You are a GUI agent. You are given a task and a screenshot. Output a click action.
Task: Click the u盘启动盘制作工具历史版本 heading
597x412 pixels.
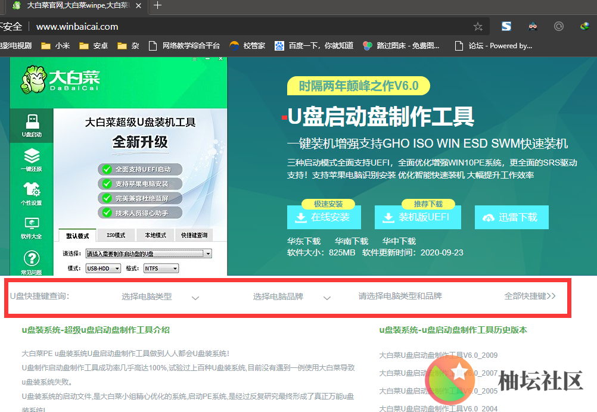point(453,330)
